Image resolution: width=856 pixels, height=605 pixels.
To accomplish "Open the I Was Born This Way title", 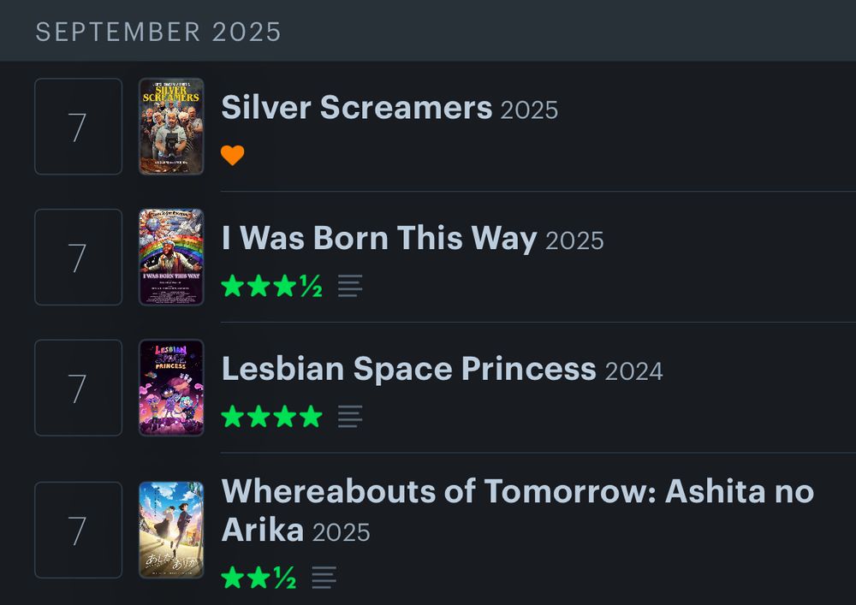I will (x=378, y=239).
